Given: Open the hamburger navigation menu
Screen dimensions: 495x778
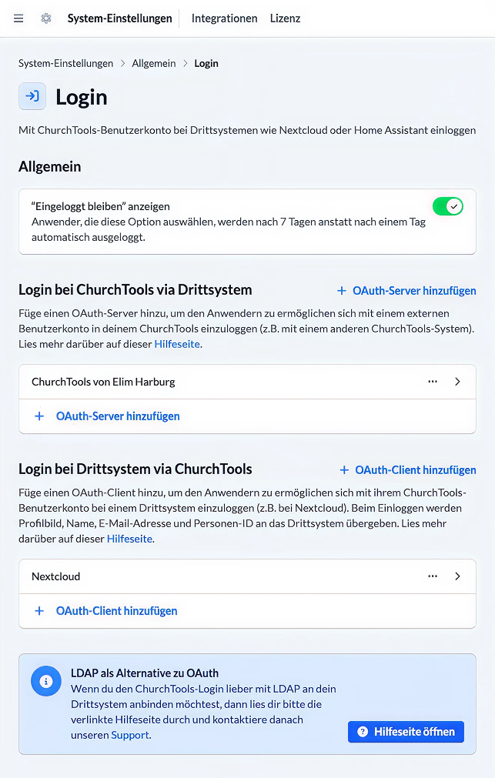Looking at the screenshot, I should coord(18,18).
